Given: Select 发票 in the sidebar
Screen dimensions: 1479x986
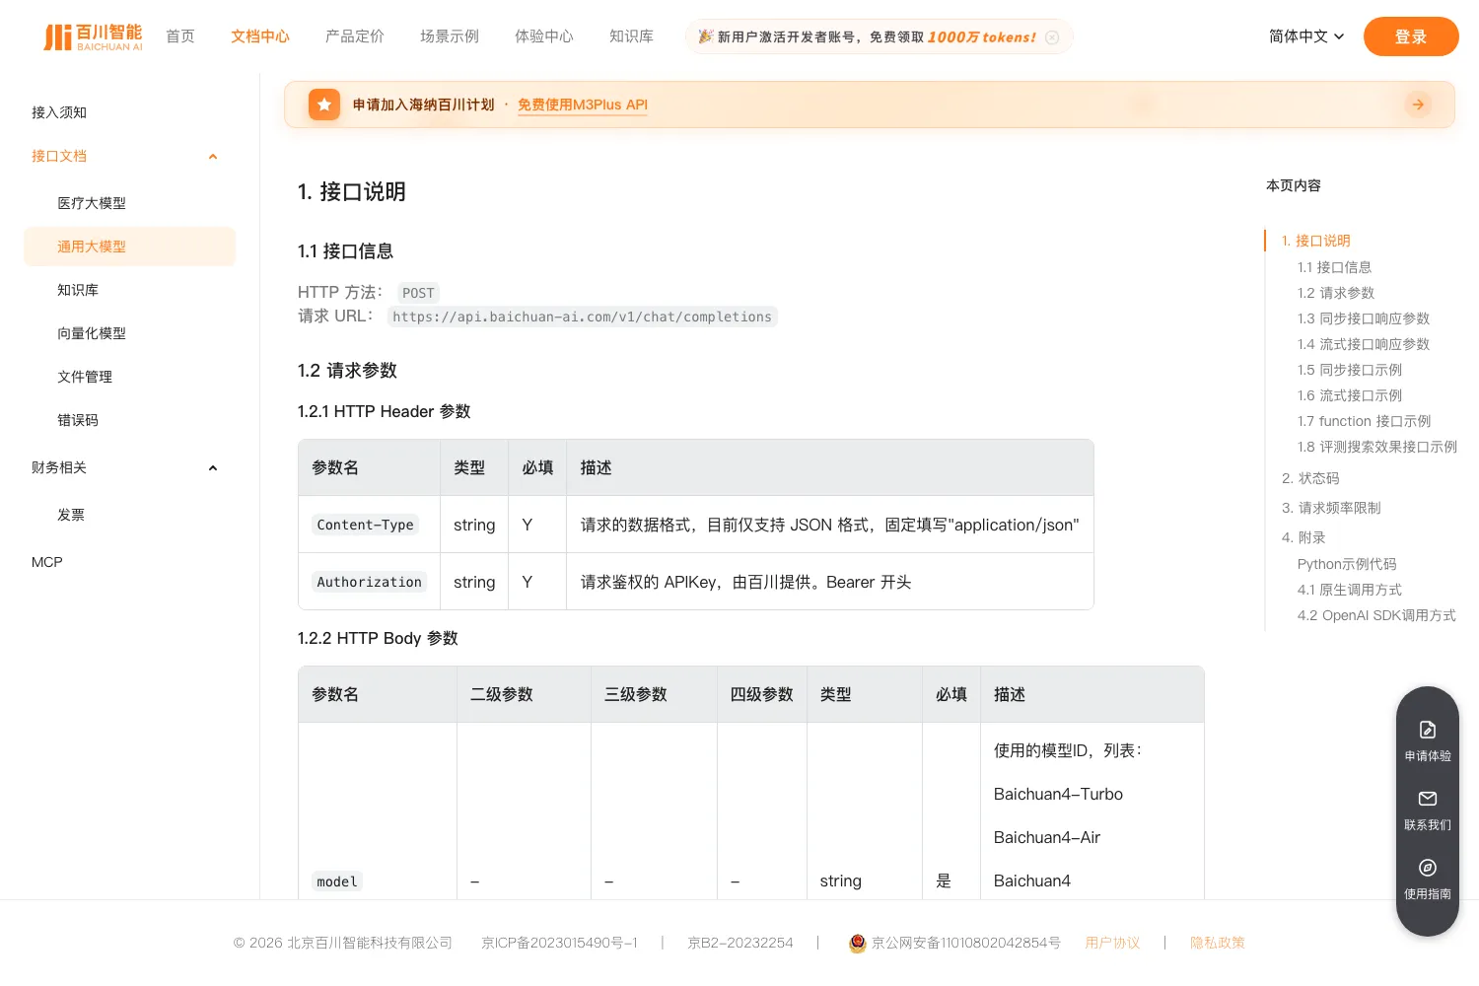Looking at the screenshot, I should 71,515.
